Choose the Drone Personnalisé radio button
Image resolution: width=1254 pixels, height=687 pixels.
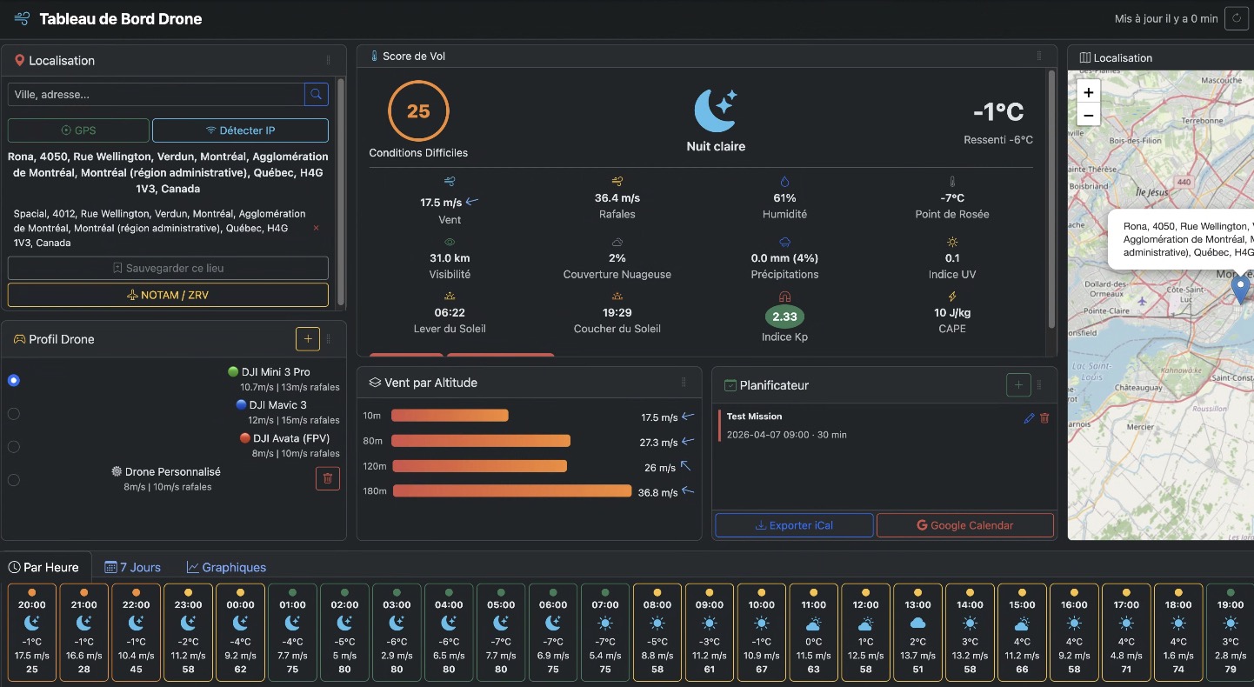13,479
